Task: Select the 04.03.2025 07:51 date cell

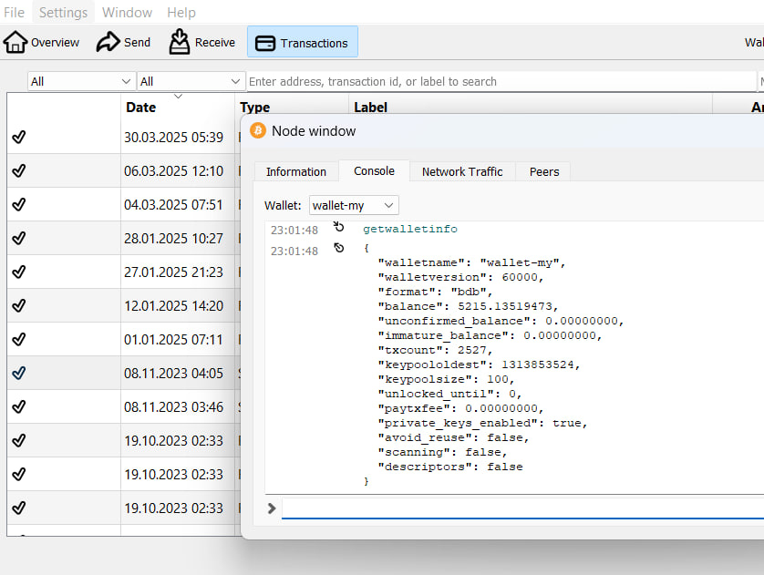Action: click(x=178, y=204)
